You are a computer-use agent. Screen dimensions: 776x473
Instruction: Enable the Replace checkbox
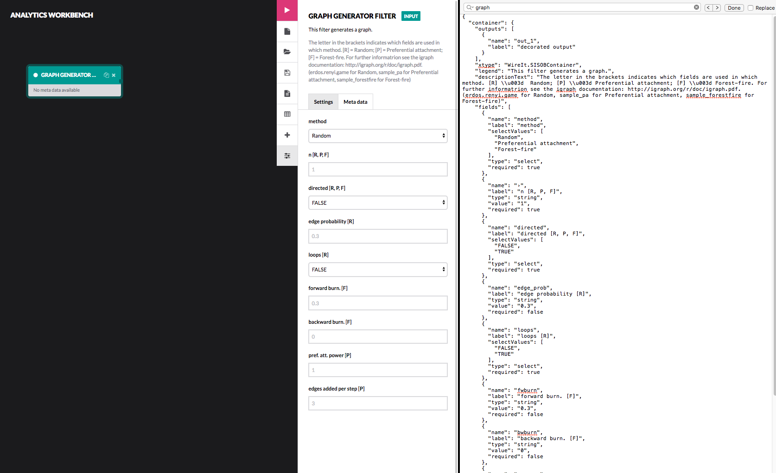tap(751, 8)
